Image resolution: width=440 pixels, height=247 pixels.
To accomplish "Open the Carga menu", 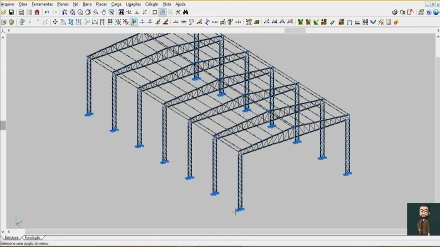I will pos(116,4).
